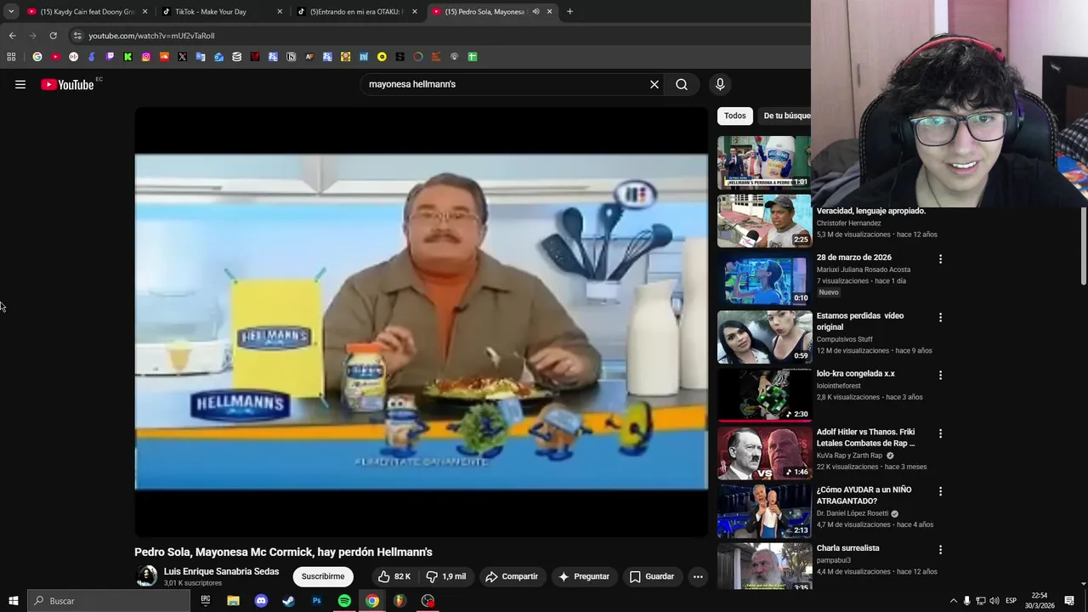Open Estamos perdidas video original title
Screen dimensions: 1088x612
click(860, 321)
